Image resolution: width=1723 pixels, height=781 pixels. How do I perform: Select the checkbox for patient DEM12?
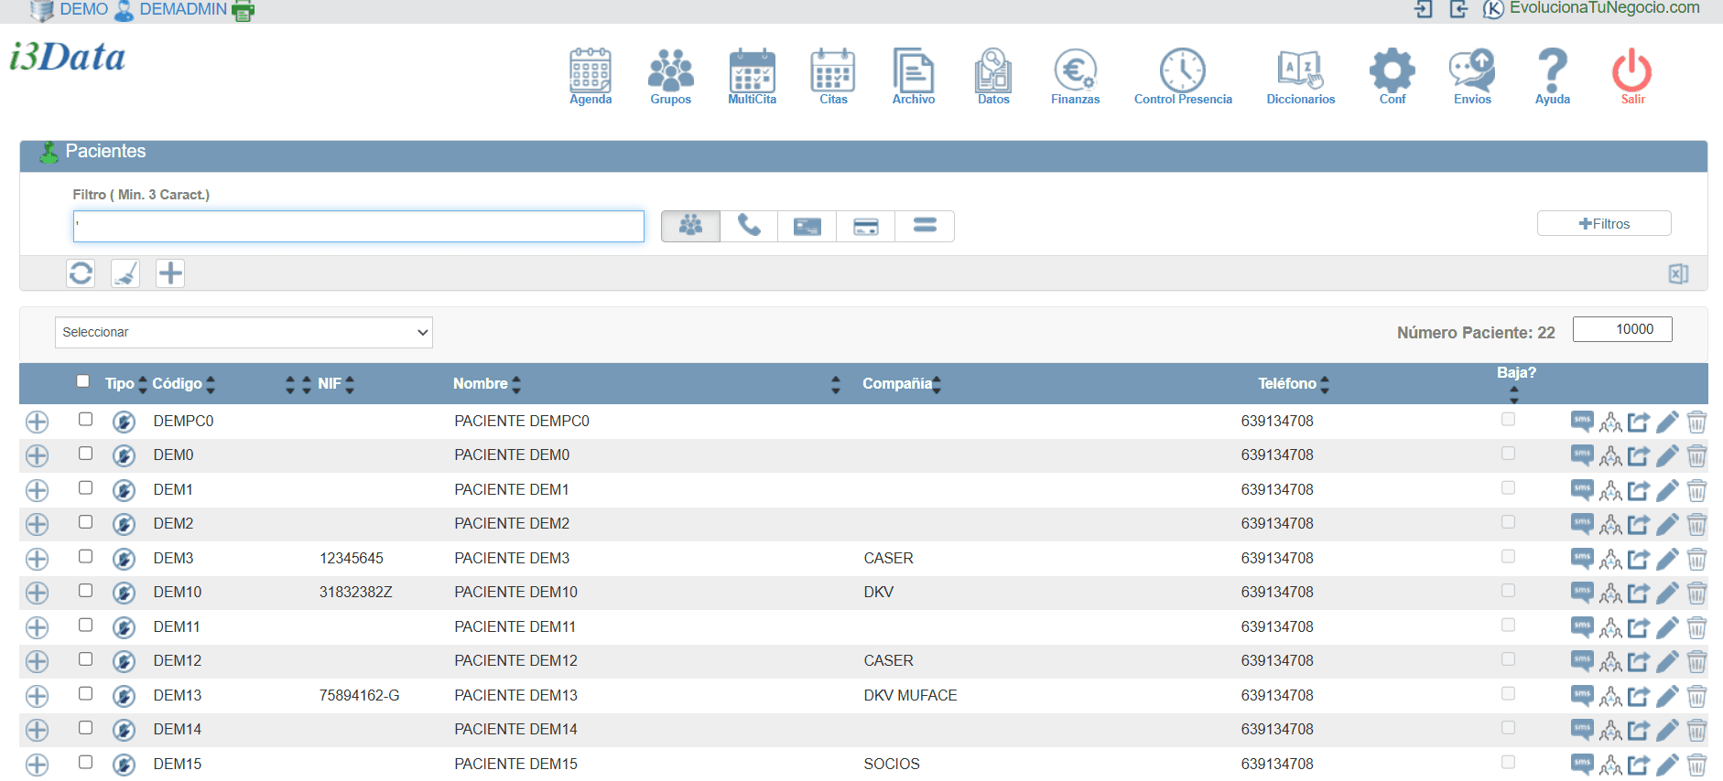pyautogui.click(x=85, y=659)
